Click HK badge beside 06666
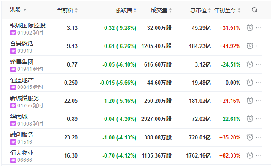272x166 pixels. click(x=13, y=160)
